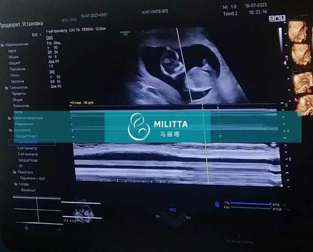The width and height of the screenshot is (313, 252).
Task: Select the NT preset
Action: (21, 166)
